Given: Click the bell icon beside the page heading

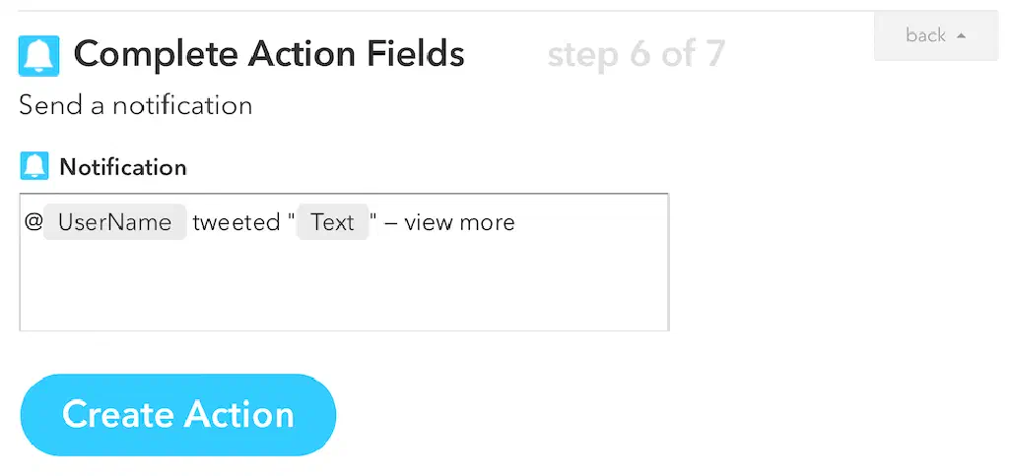Looking at the screenshot, I should 39,56.
